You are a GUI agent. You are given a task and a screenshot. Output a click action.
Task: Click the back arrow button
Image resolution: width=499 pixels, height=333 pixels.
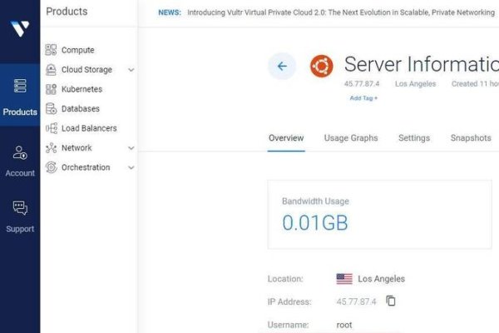pos(282,67)
